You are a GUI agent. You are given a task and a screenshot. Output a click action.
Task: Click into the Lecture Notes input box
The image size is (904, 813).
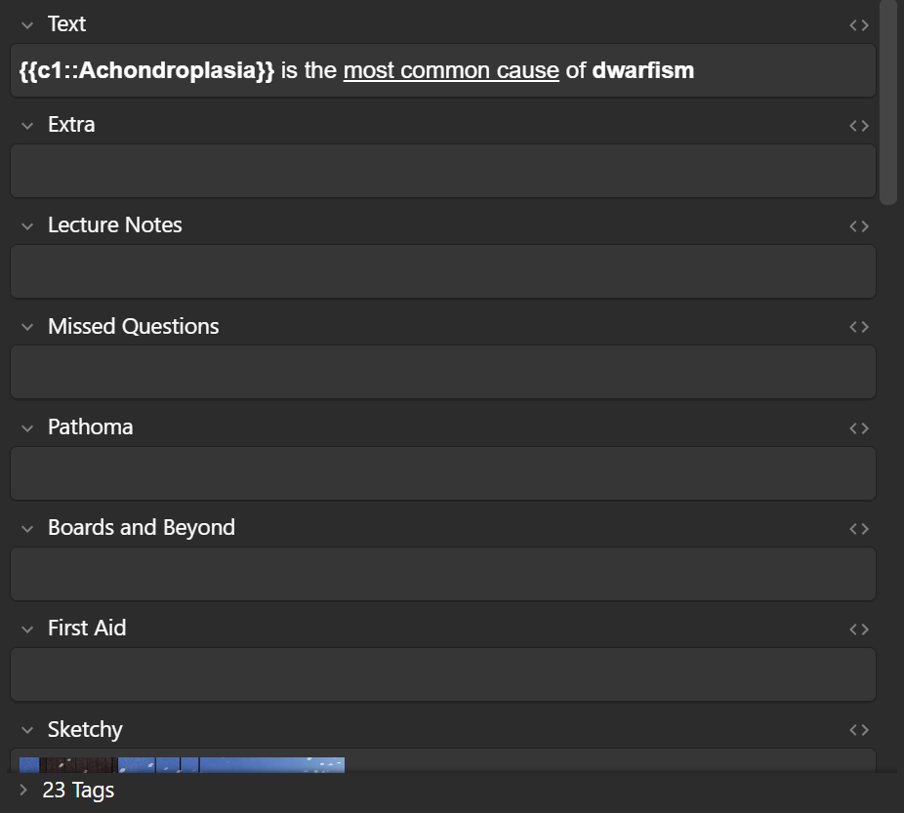(442, 271)
